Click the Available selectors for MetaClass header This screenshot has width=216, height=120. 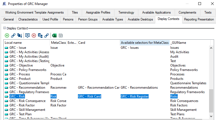tap(145, 43)
